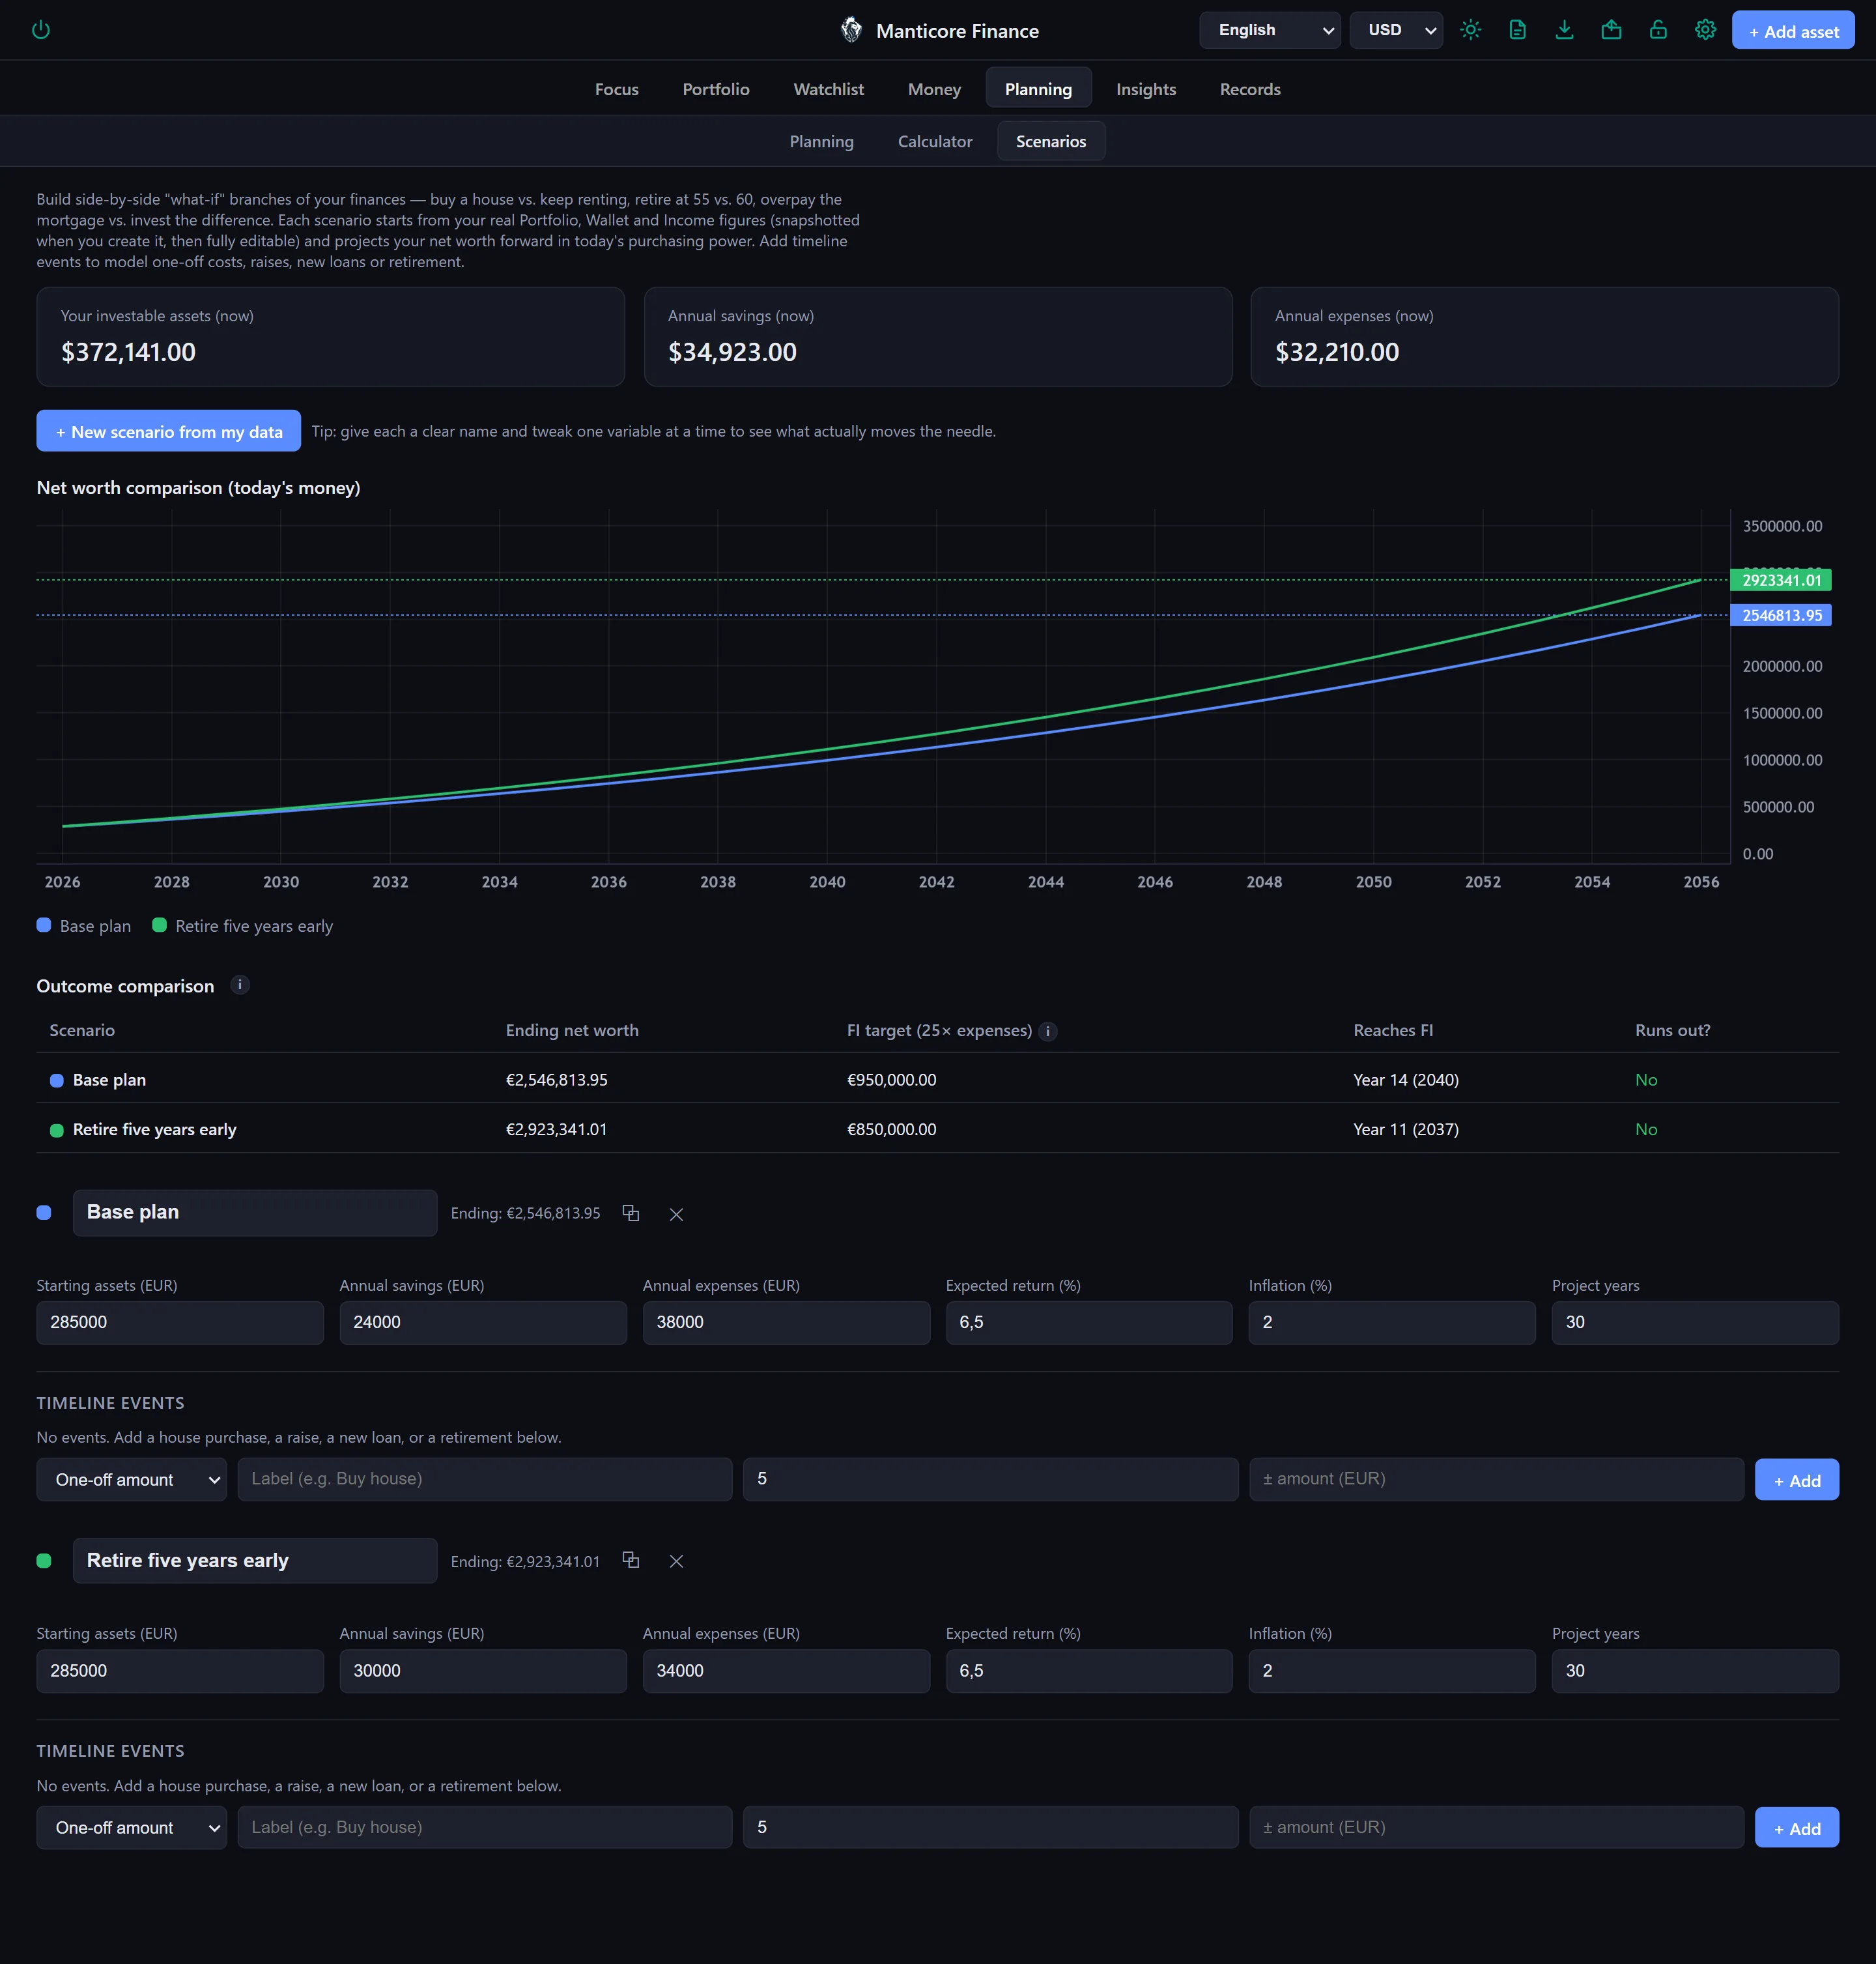Screen dimensions: 1876x1964
Task: Open the Insights tab
Action: coord(1145,89)
